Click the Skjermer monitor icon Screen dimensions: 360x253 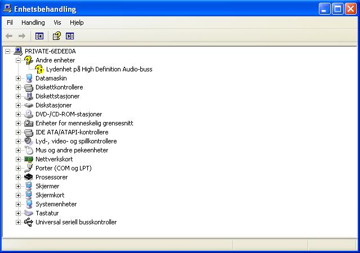click(x=29, y=186)
